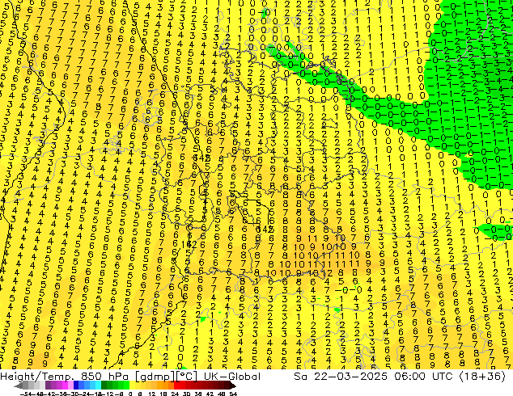Click the "(18+36)" forecast run label
This screenshot has height=396, width=513.
tap(482, 377)
